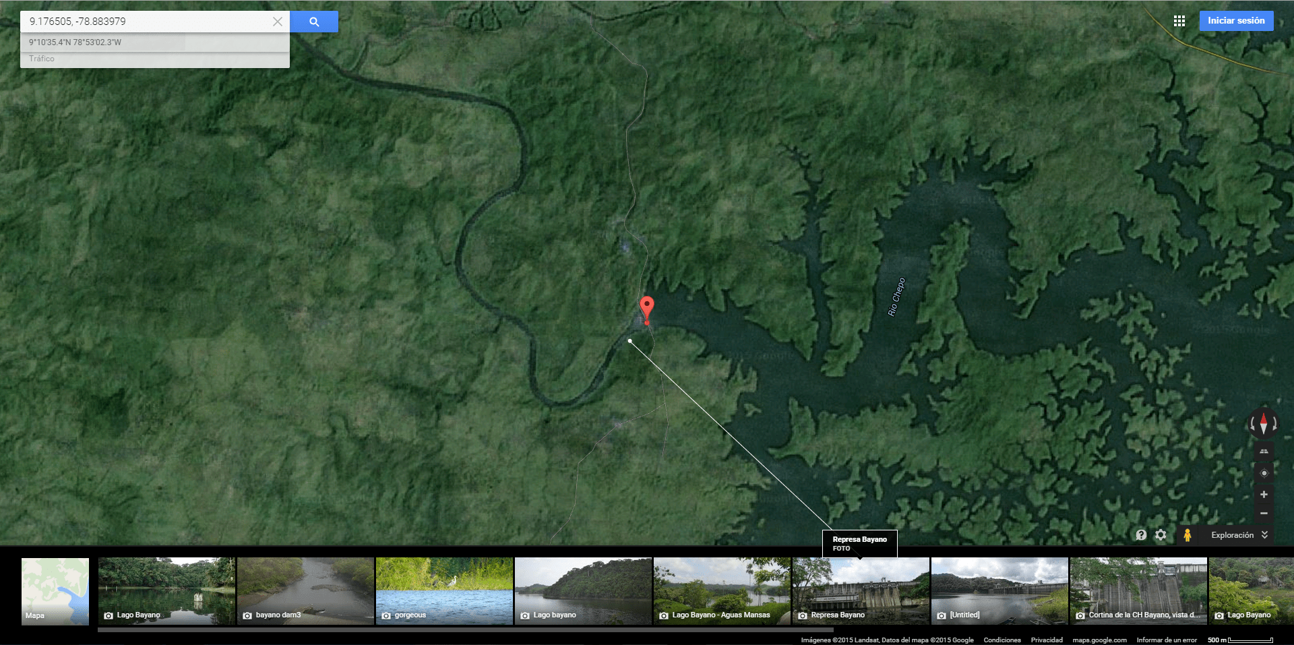Open the Represa Bayano photo thumbnail
Image resolution: width=1294 pixels, height=645 pixels.
861,591
